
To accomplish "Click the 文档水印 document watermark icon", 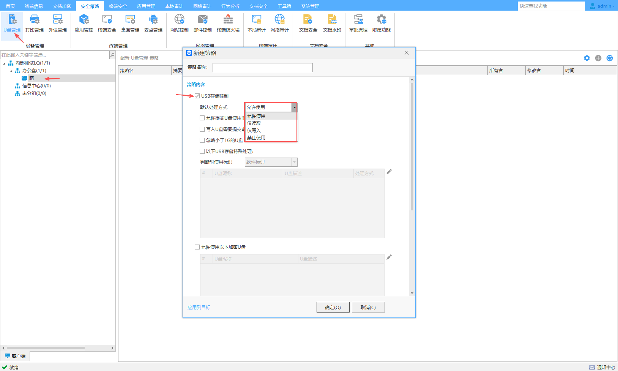I will pyautogui.click(x=332, y=23).
